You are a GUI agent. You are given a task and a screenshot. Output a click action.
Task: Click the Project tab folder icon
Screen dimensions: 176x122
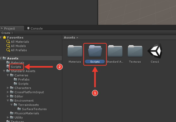[x=2, y=28]
